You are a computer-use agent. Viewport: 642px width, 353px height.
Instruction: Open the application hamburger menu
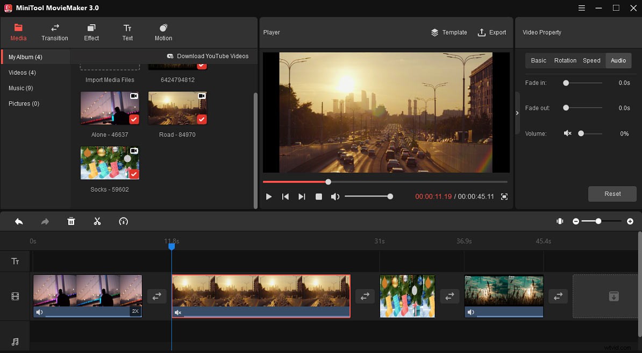[581, 8]
